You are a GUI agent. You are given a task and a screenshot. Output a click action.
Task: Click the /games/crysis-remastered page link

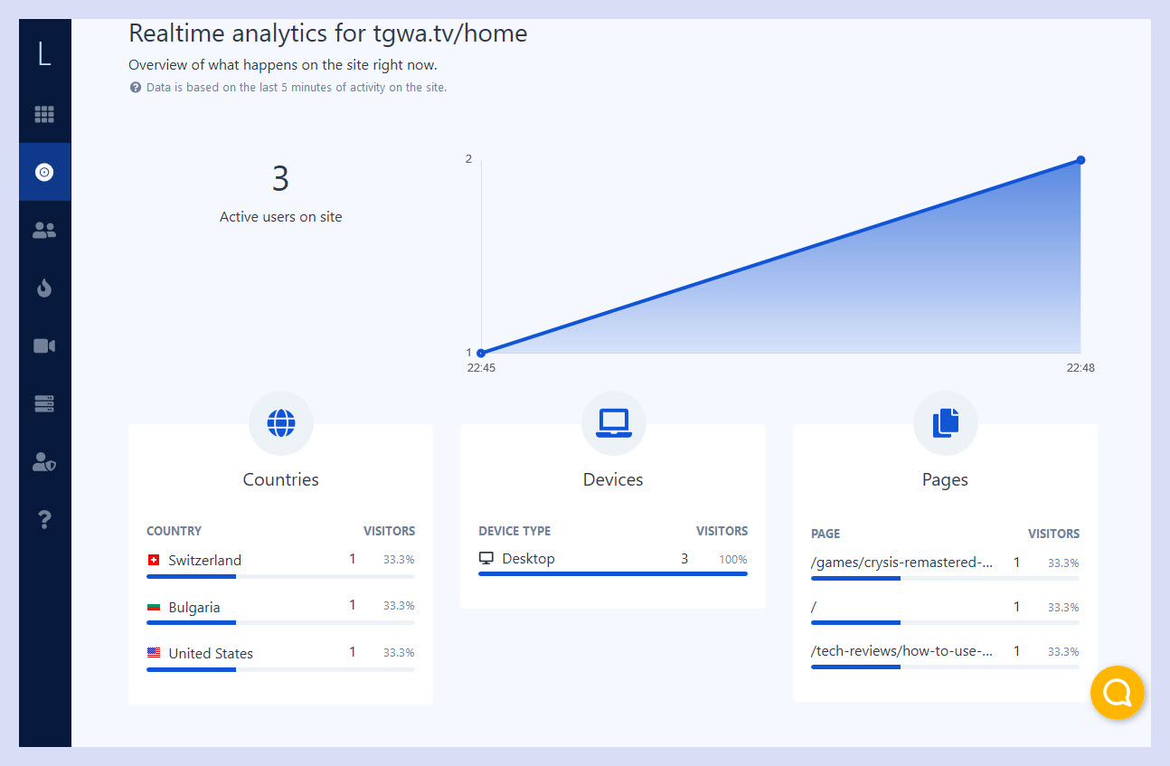(x=901, y=563)
